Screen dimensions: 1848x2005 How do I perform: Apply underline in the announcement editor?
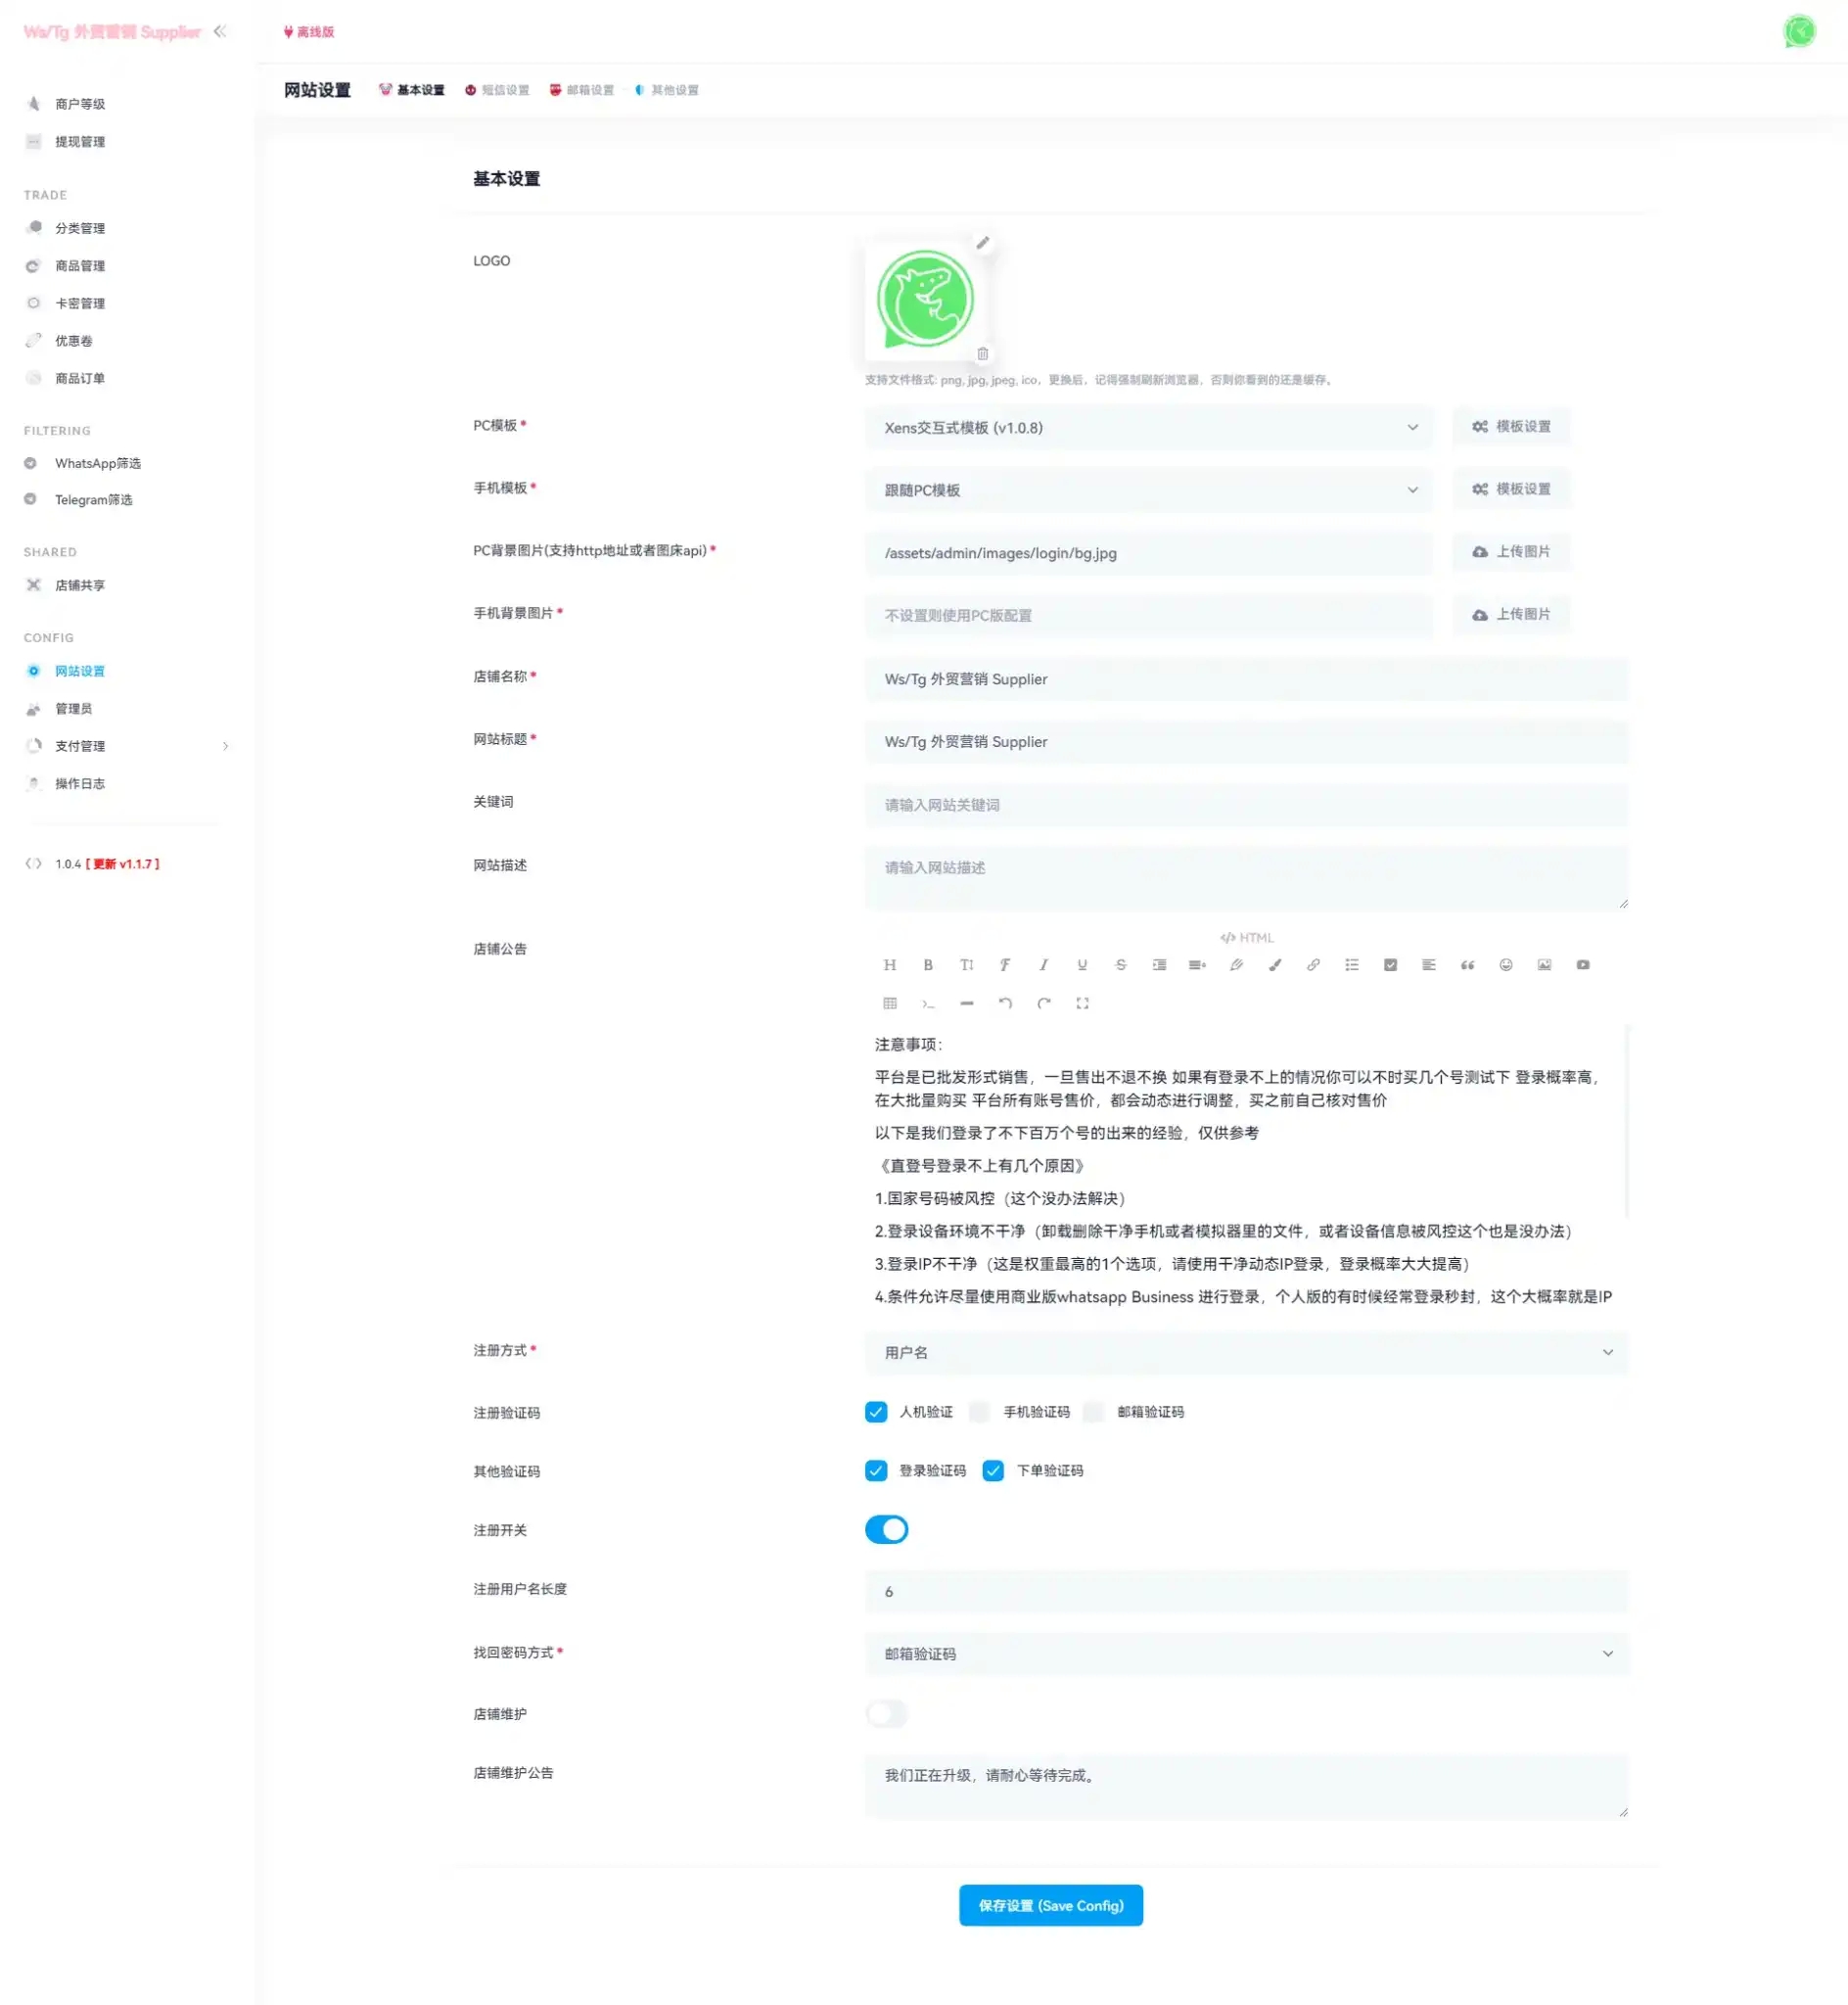(1082, 965)
